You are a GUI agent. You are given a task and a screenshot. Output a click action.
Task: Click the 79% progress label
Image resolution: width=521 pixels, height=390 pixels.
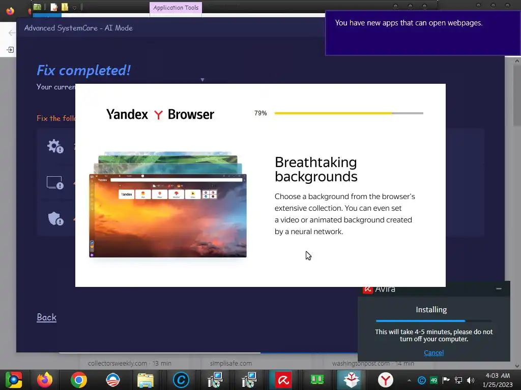pos(260,113)
